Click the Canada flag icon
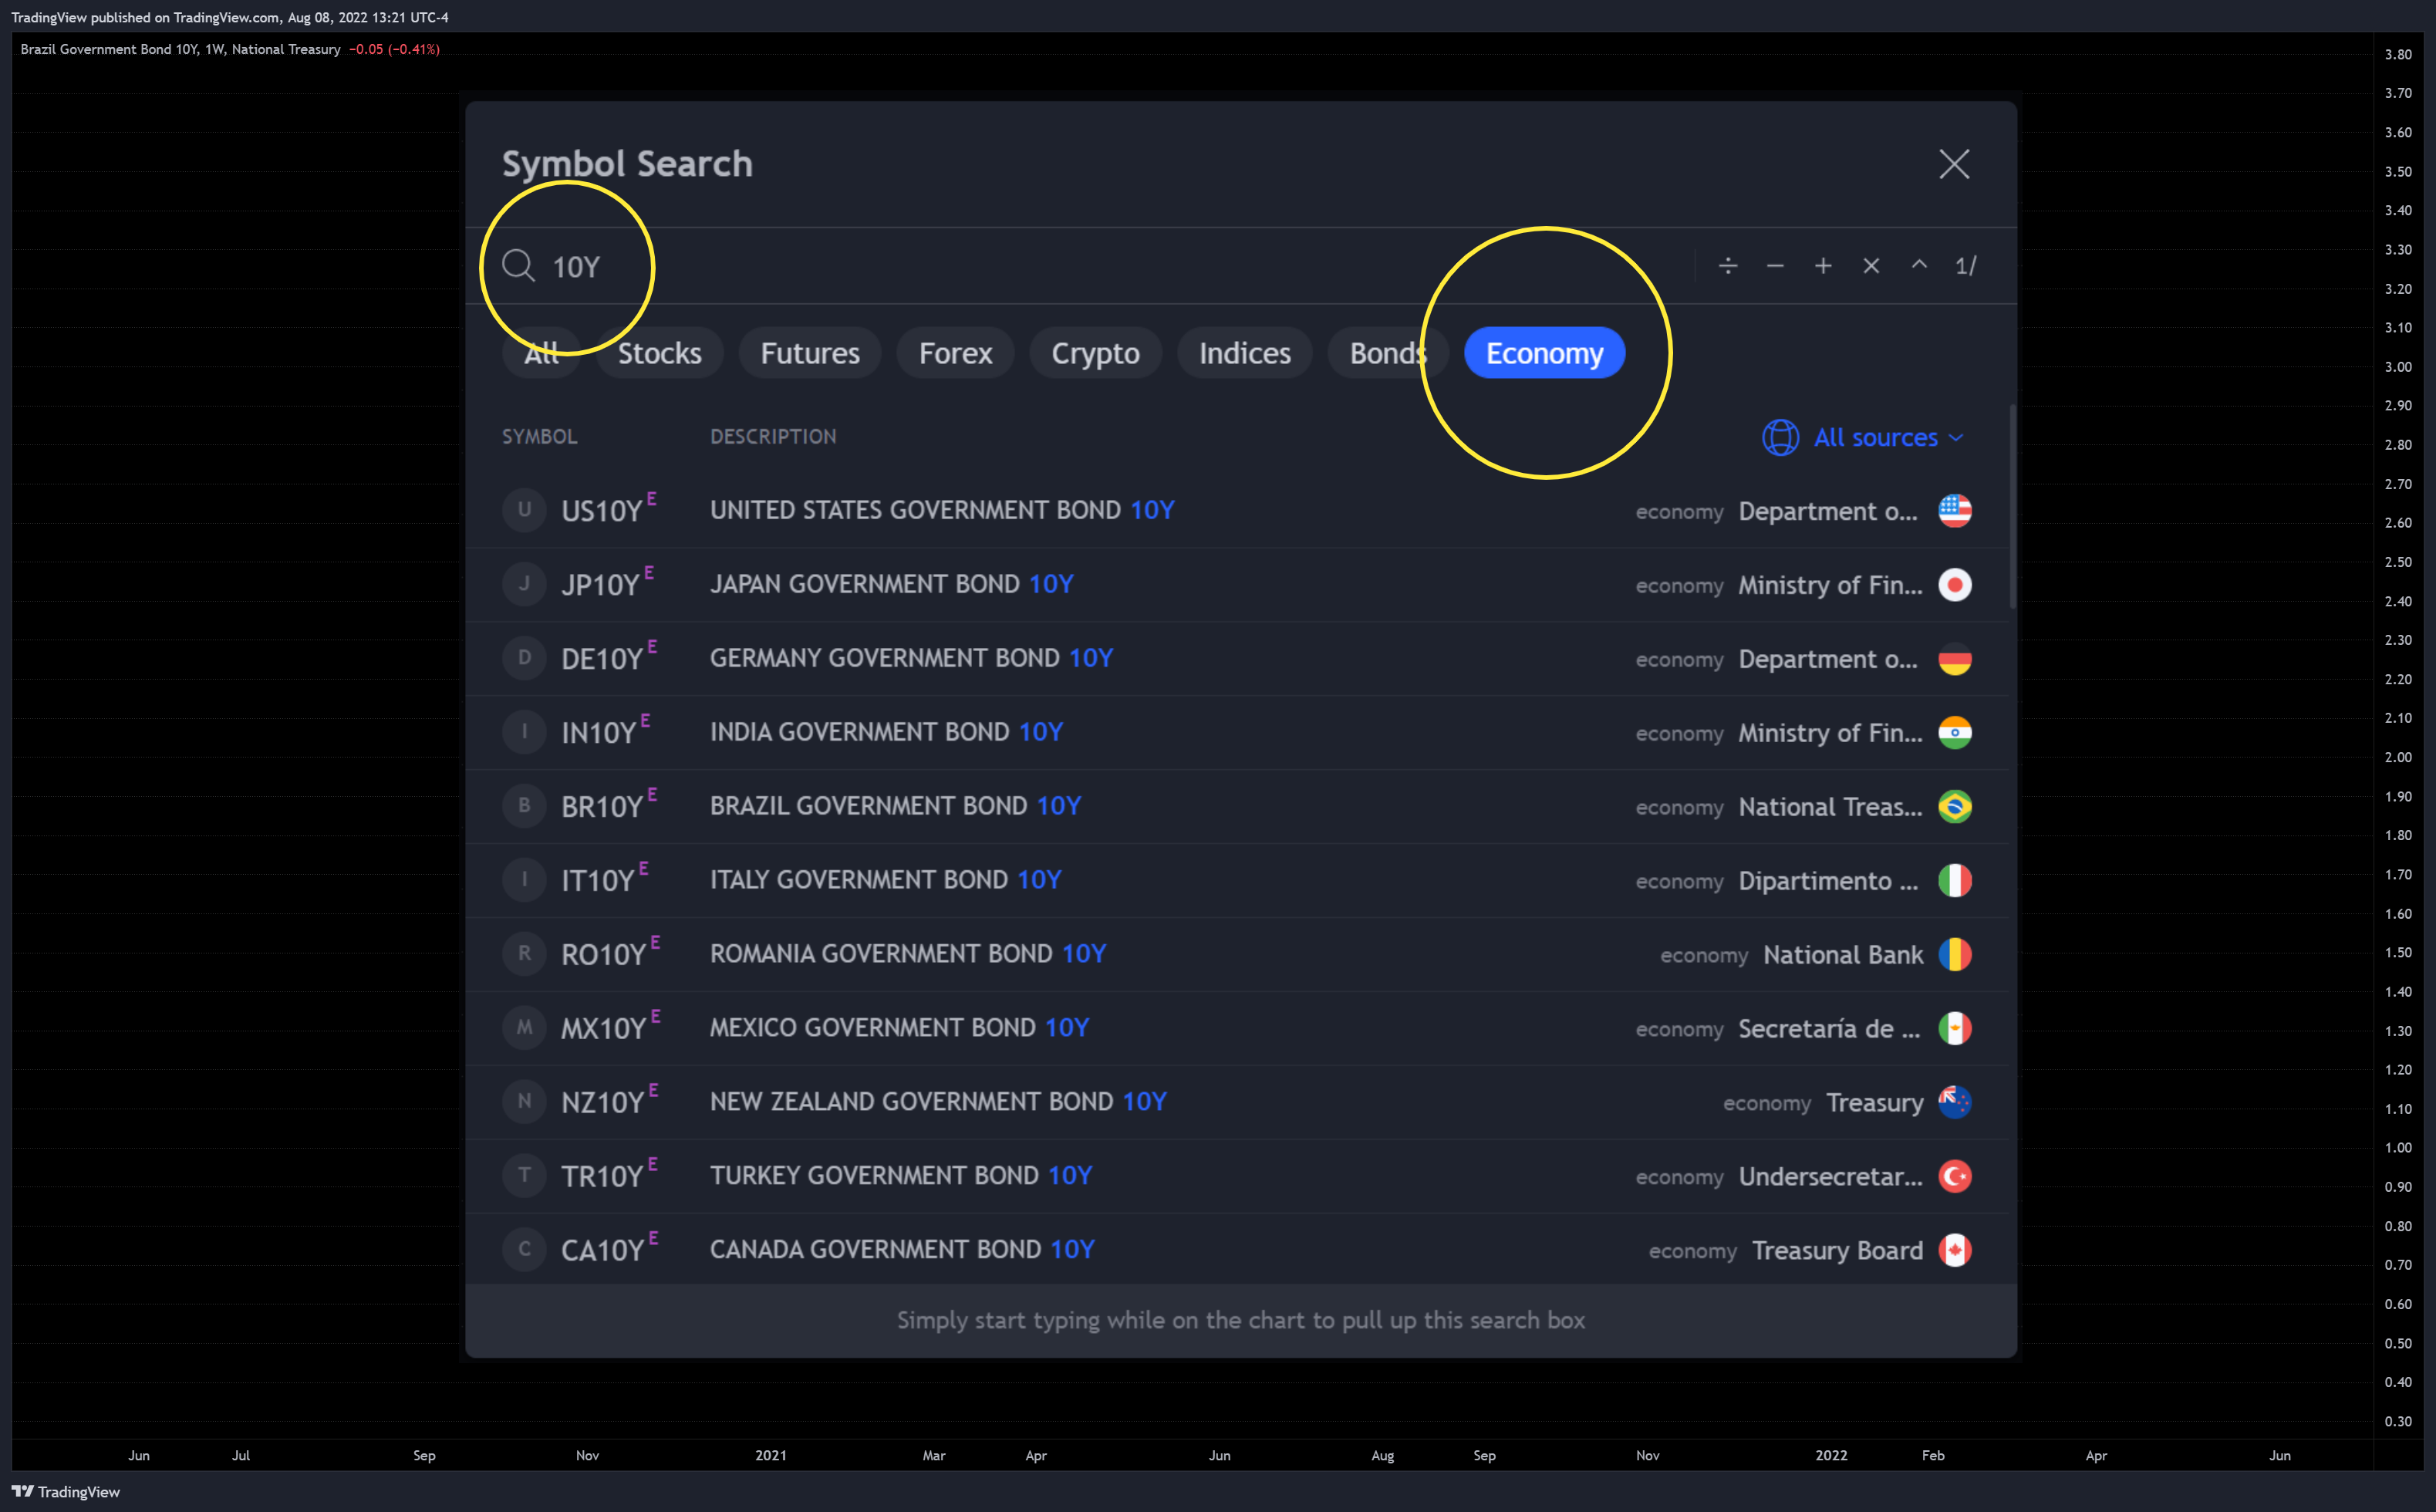 1955,1250
